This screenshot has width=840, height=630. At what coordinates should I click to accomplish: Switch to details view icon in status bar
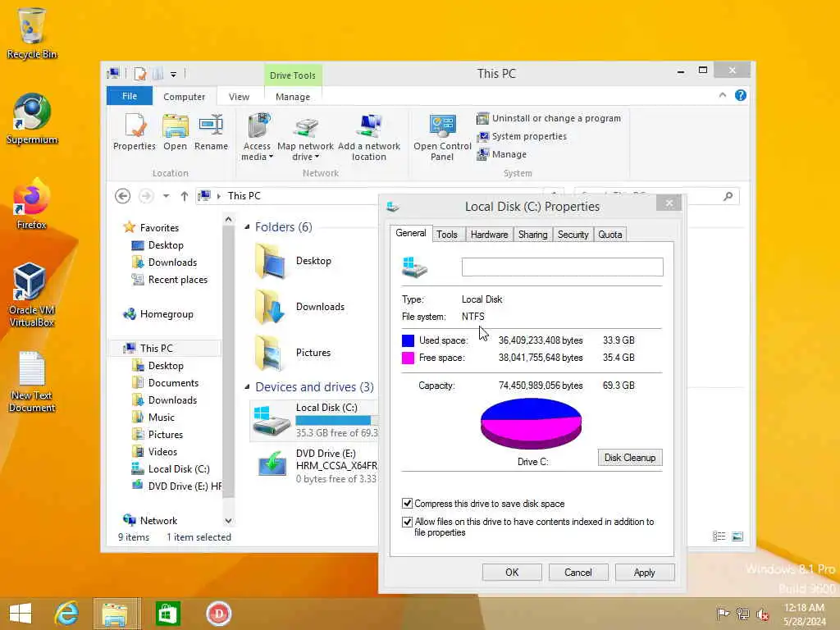tap(719, 536)
